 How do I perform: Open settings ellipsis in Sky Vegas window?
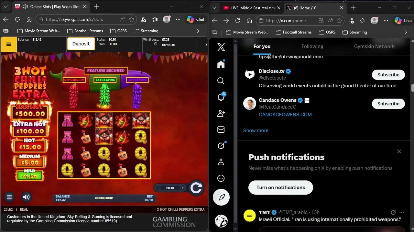pyautogui.click(x=178, y=19)
